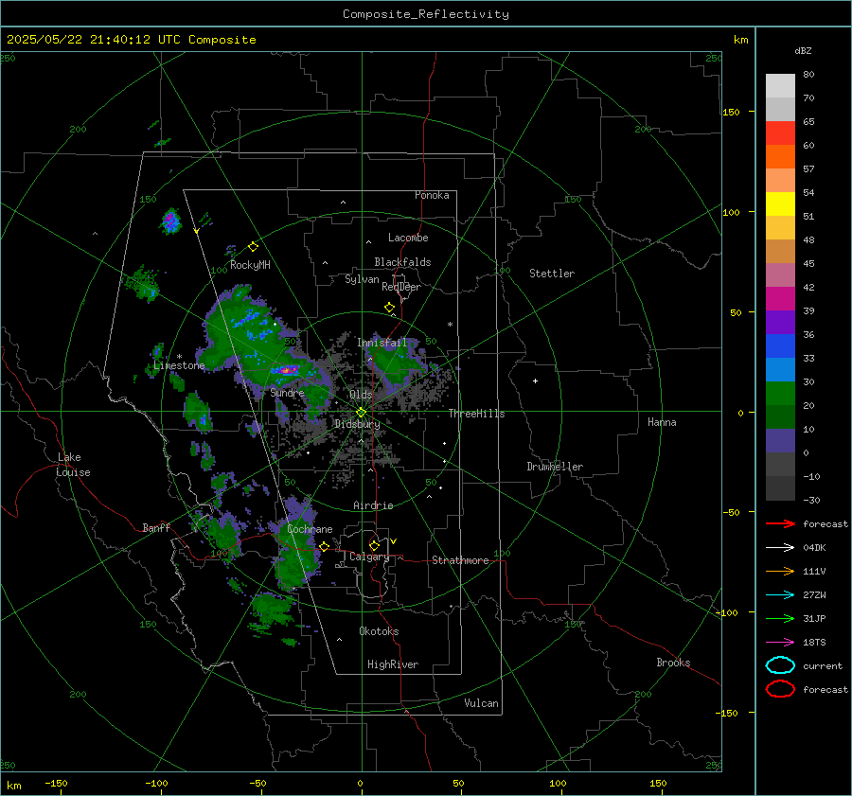Click the Banff label
Screen dimensions: 852x796
pos(156,527)
